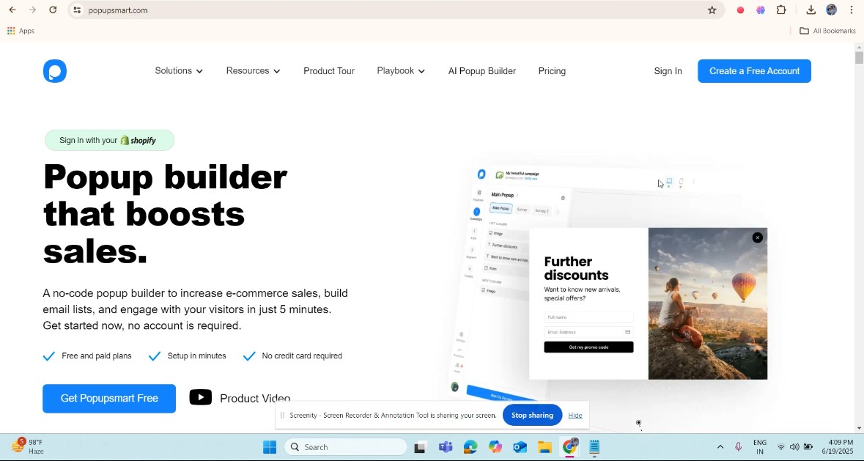Open the red record extension
This screenshot has width=864, height=461.
(x=741, y=10)
